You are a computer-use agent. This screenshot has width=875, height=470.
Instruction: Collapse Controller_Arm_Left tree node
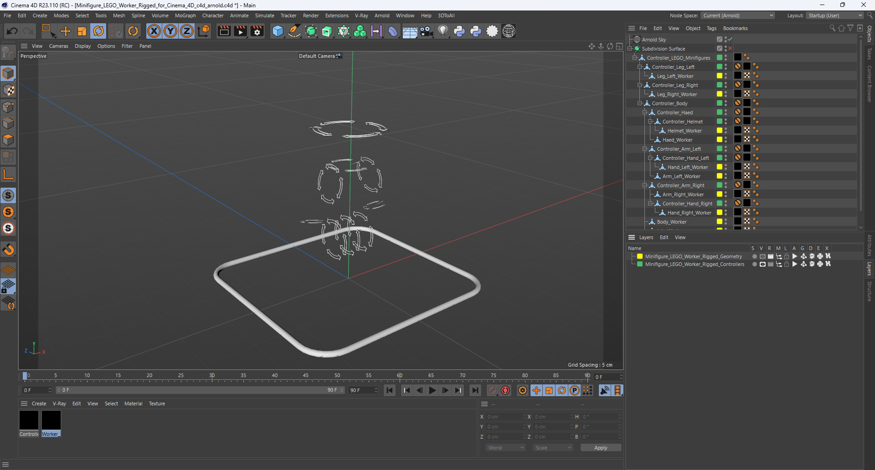pyautogui.click(x=644, y=149)
